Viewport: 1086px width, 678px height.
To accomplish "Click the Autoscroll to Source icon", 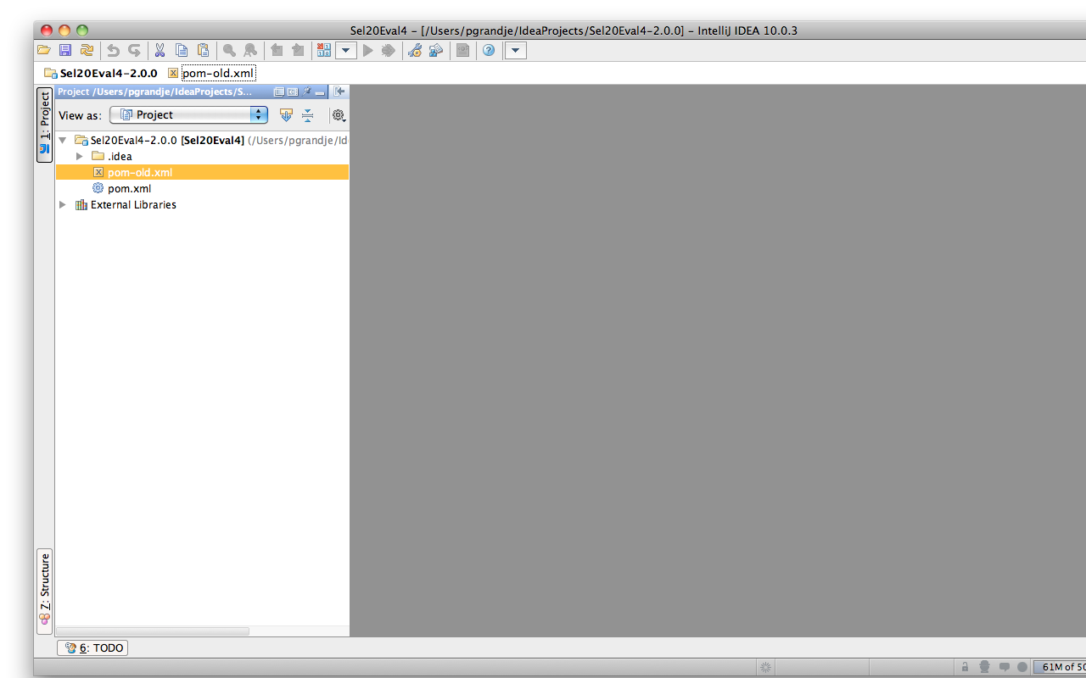I will [x=286, y=115].
